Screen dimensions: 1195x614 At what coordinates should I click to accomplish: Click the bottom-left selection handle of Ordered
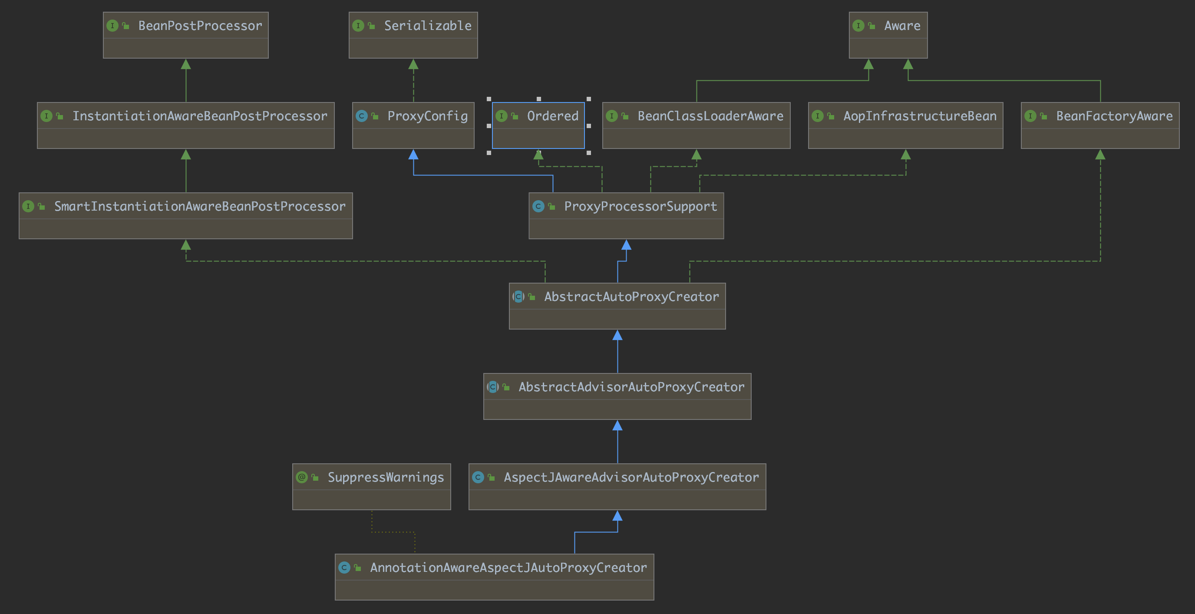click(x=489, y=152)
